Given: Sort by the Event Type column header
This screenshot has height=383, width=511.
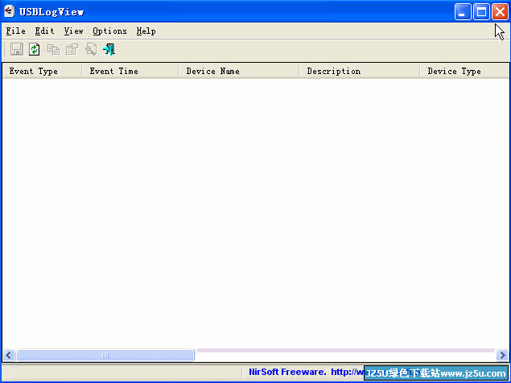Looking at the screenshot, I should pos(42,71).
